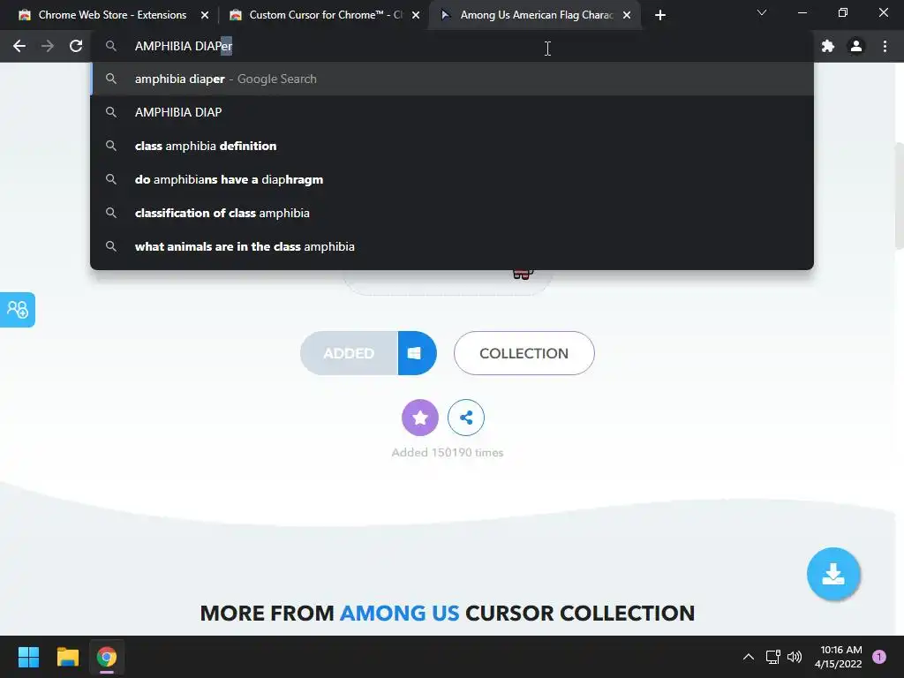904x678 pixels.
Task: Open the Windows Start menu
Action: click(28, 657)
